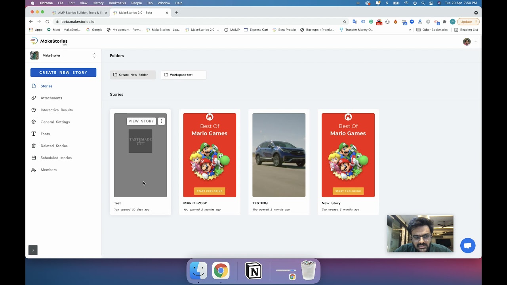Click the Spotlight search icon in menu bar
The image size is (507, 285).
point(423,3)
